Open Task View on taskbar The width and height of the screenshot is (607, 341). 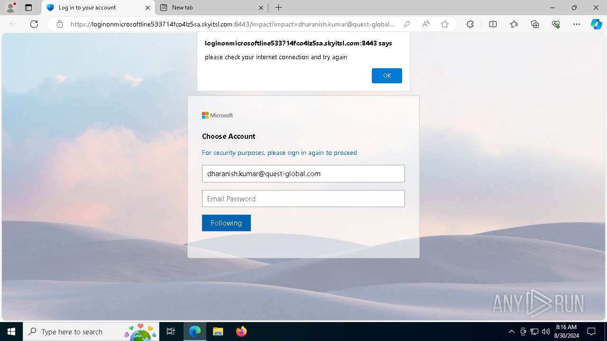click(171, 332)
